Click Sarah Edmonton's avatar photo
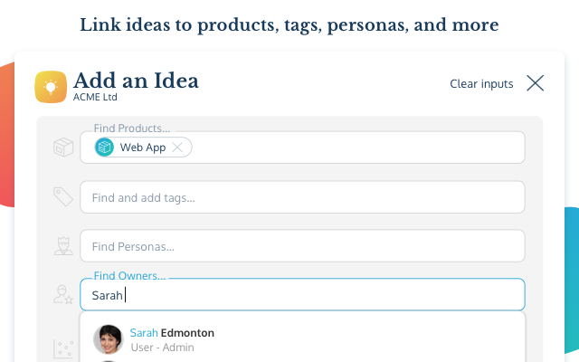The width and height of the screenshot is (579, 362). click(x=109, y=339)
